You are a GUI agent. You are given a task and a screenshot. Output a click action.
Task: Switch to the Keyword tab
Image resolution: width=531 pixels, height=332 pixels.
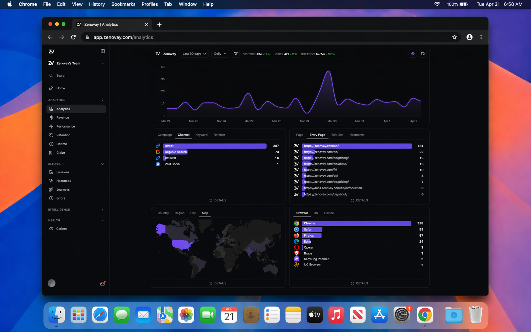[x=202, y=135]
